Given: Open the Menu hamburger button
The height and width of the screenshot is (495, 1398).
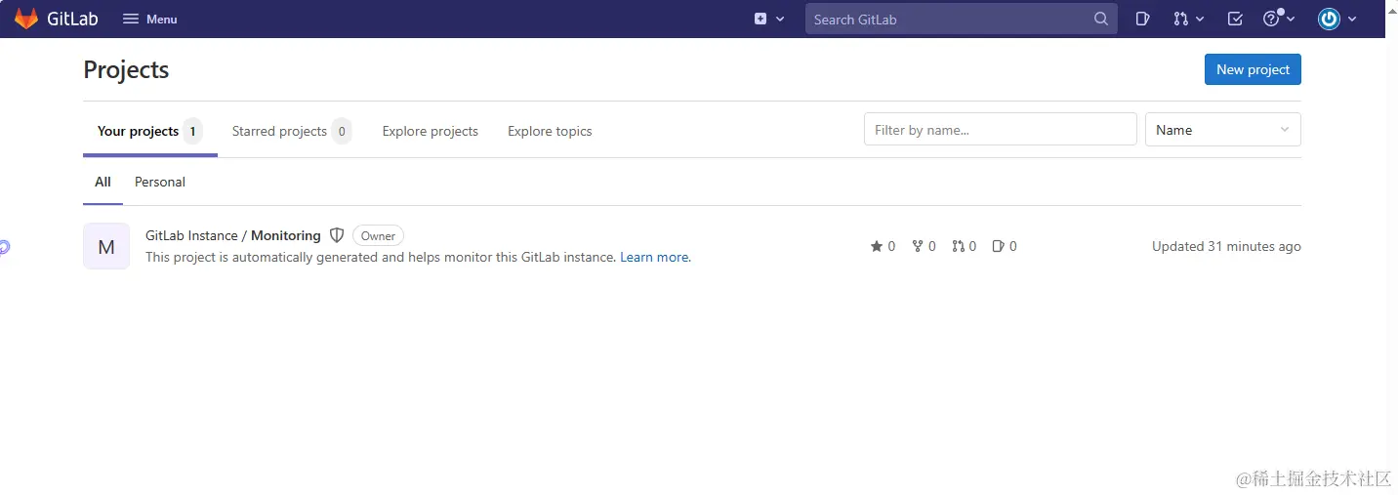Looking at the screenshot, I should (149, 19).
